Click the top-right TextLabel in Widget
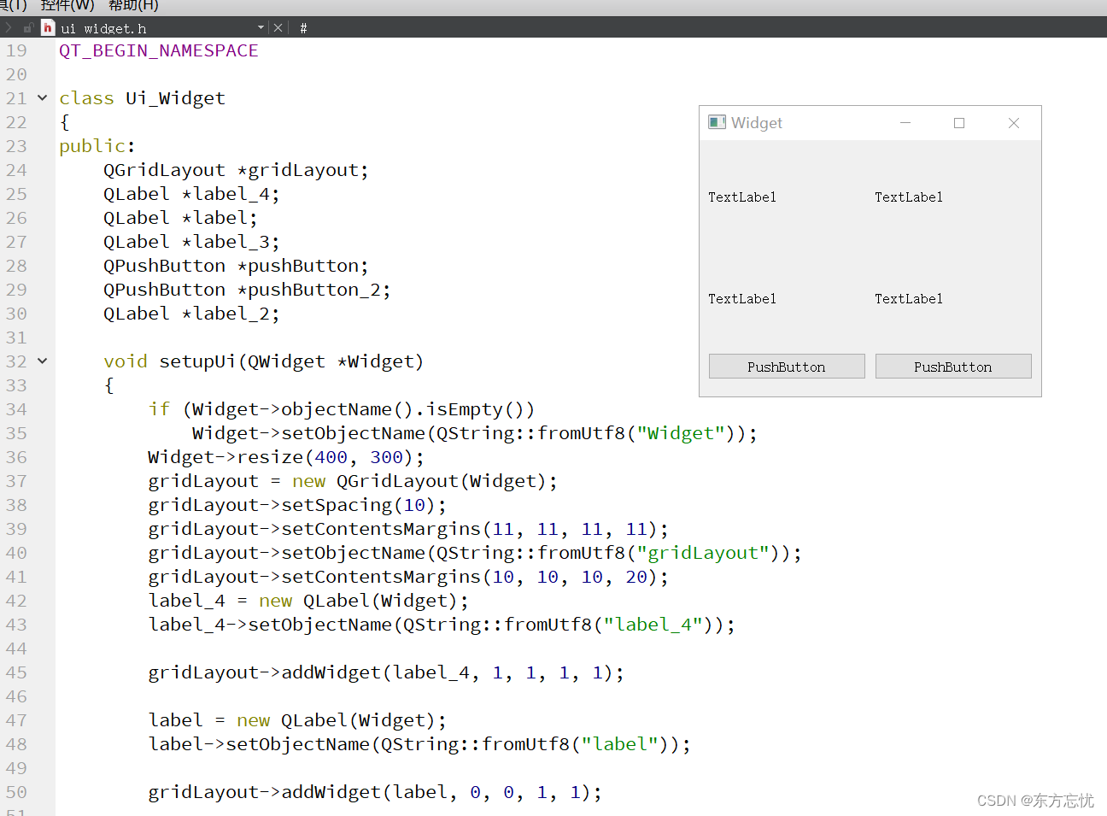 coord(909,197)
